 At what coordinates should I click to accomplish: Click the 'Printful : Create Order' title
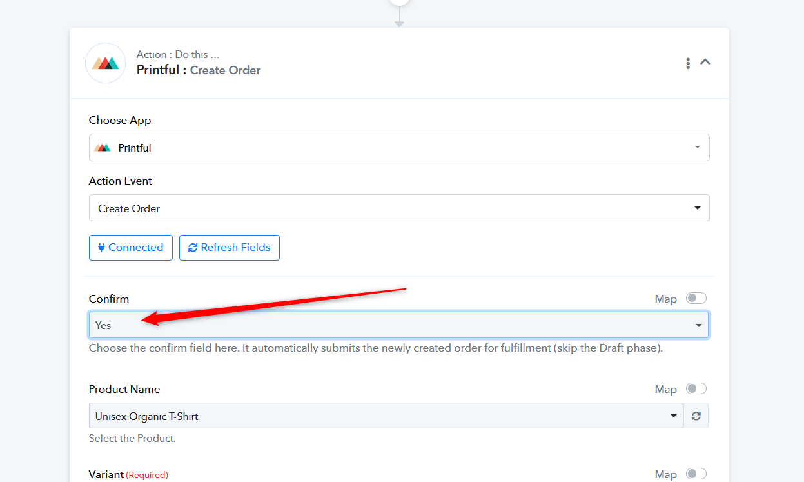pos(199,70)
